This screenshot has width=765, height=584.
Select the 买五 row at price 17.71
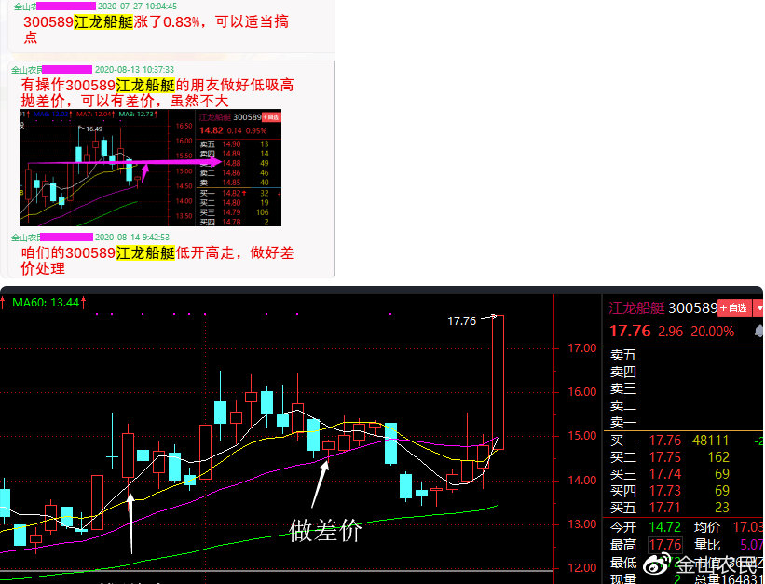click(684, 508)
